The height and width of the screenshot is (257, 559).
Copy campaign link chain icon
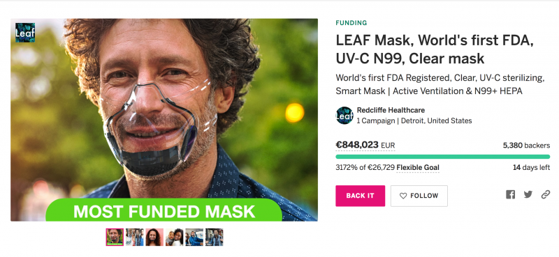tap(546, 194)
